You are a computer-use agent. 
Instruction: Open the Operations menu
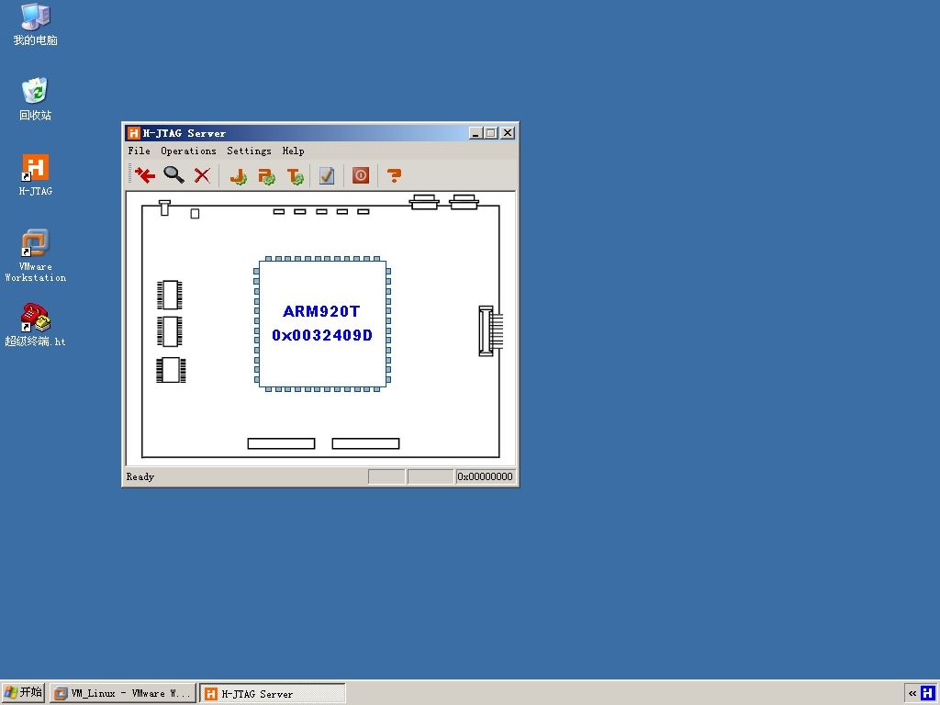pos(188,151)
